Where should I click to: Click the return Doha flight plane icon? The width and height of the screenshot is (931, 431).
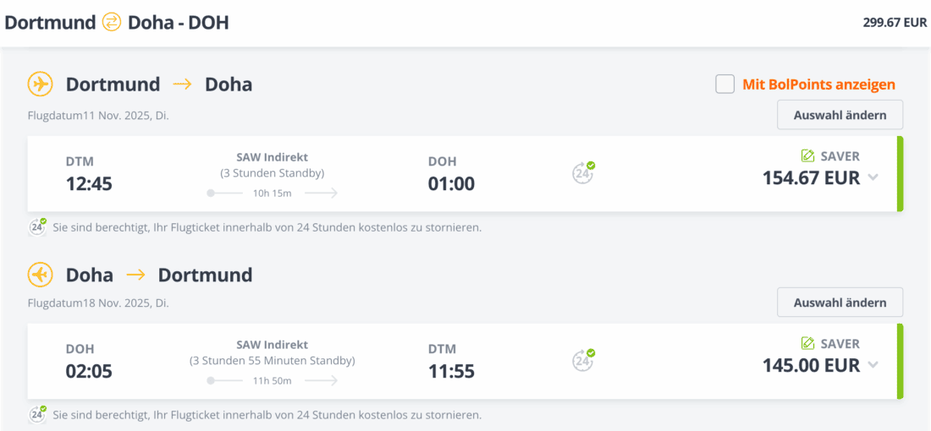(40, 275)
